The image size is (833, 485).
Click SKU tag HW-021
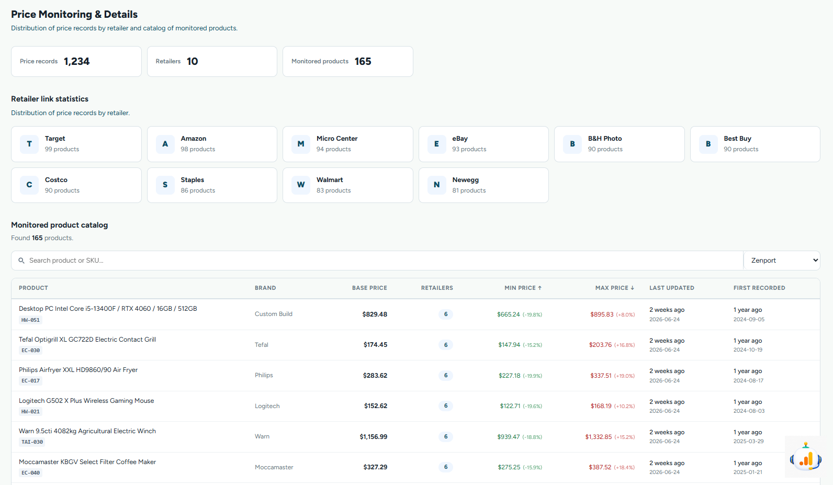[x=30, y=412]
